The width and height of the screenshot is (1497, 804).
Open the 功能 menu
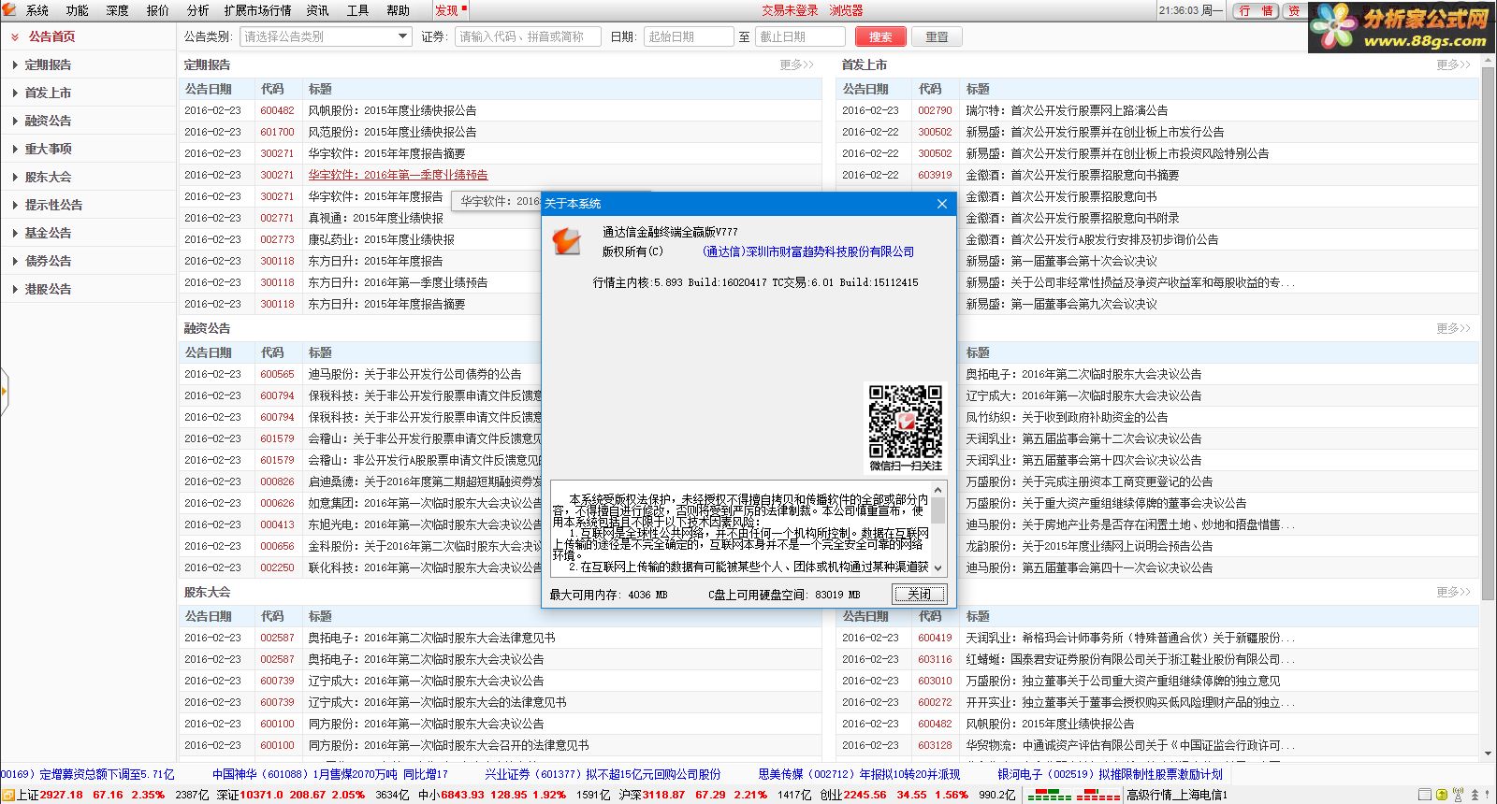(x=78, y=10)
